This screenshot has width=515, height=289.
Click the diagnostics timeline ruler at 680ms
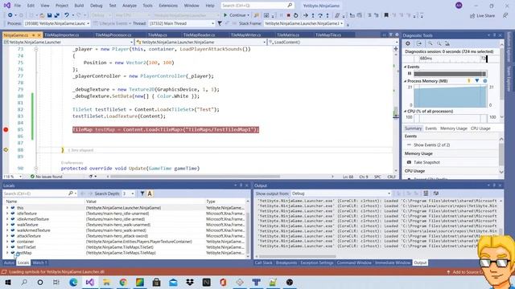(426, 59)
